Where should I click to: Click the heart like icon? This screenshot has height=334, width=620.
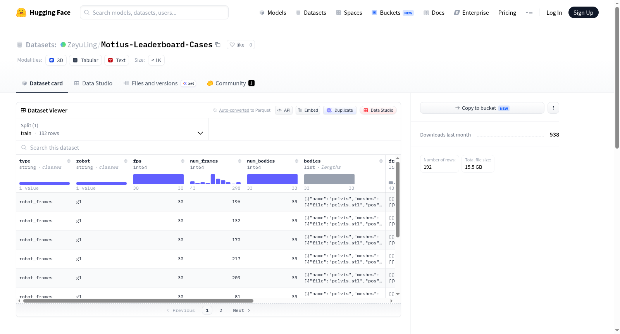(232, 45)
